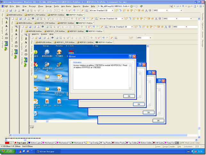Click Move selection cross icon in main toolbar
206x155 pixels.
[62, 10]
